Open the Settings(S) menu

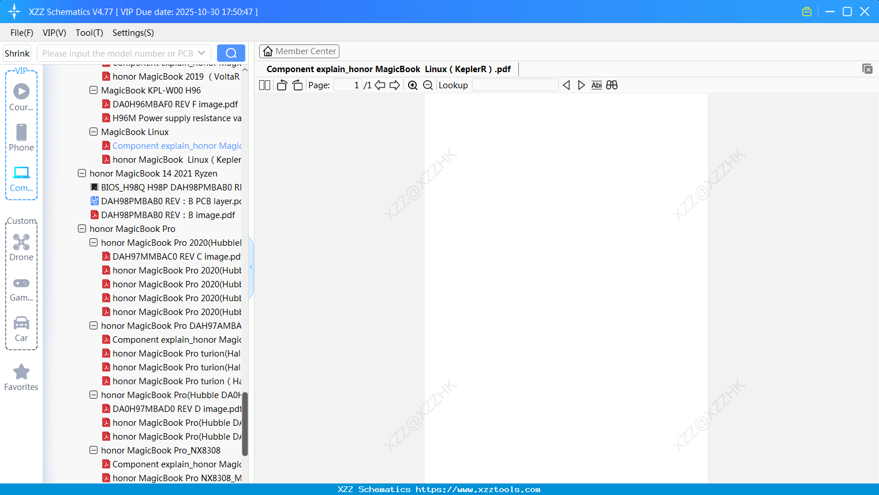(133, 33)
